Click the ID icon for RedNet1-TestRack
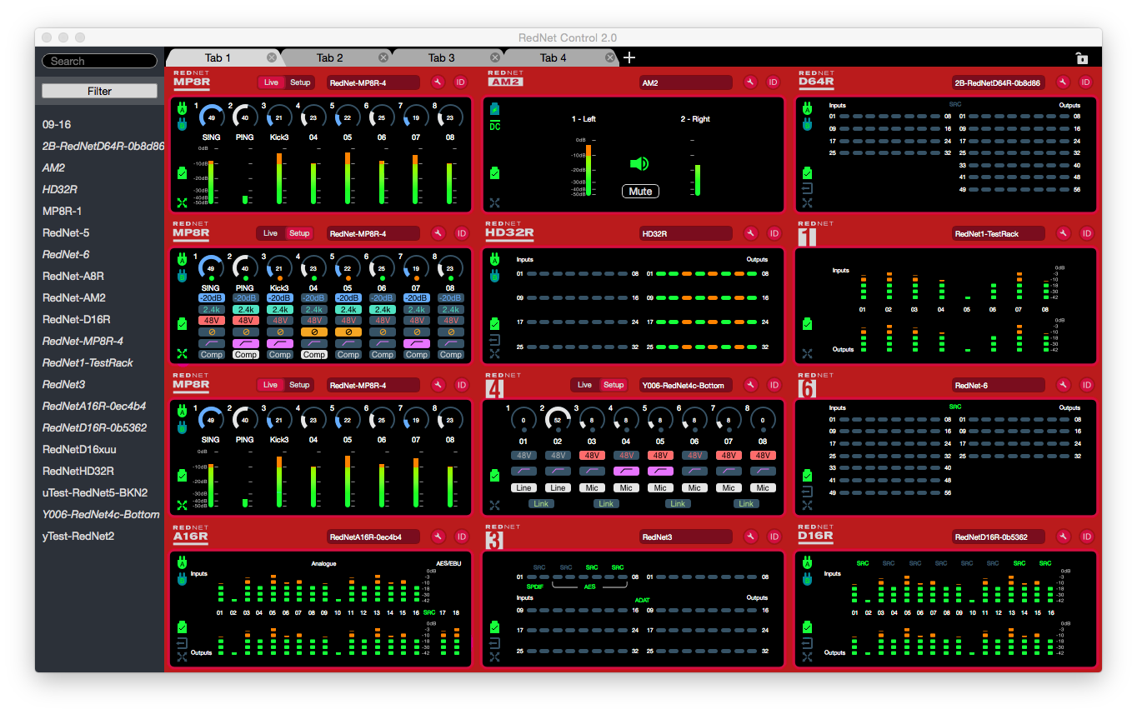The image size is (1137, 714). (x=1085, y=233)
